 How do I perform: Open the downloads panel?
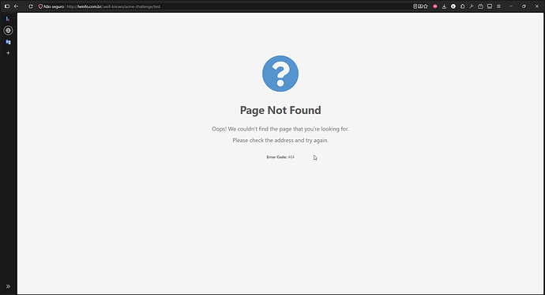[444, 6]
